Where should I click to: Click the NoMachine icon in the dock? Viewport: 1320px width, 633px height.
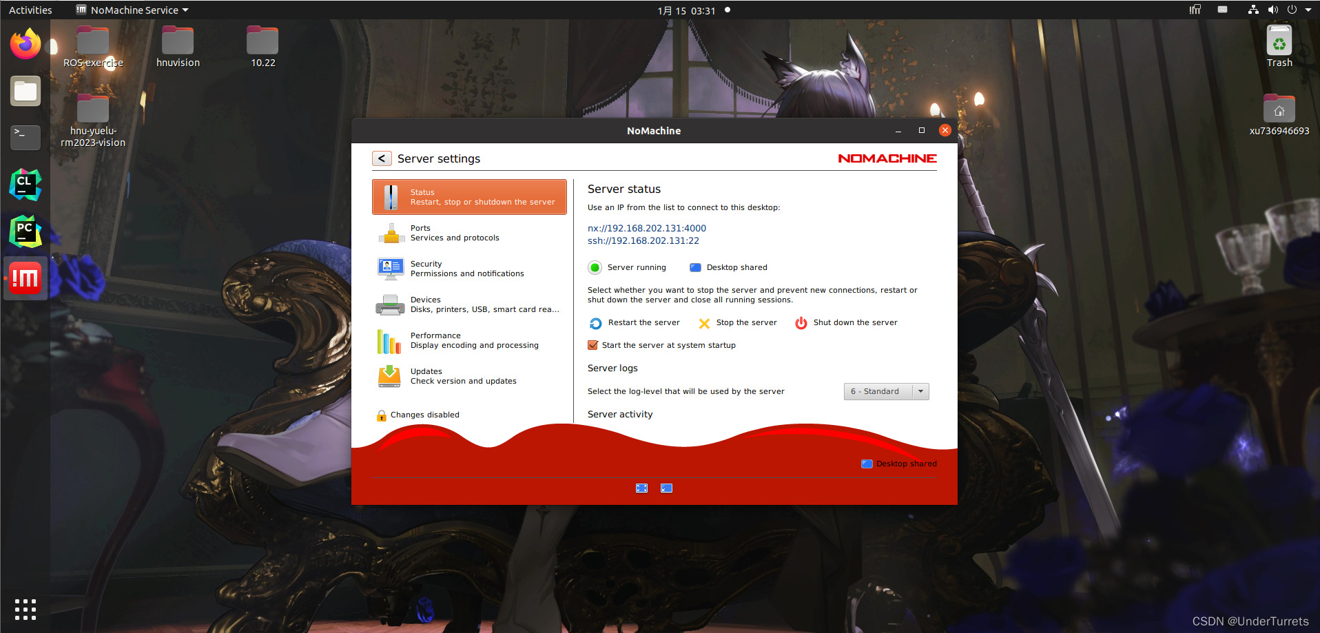coord(25,278)
